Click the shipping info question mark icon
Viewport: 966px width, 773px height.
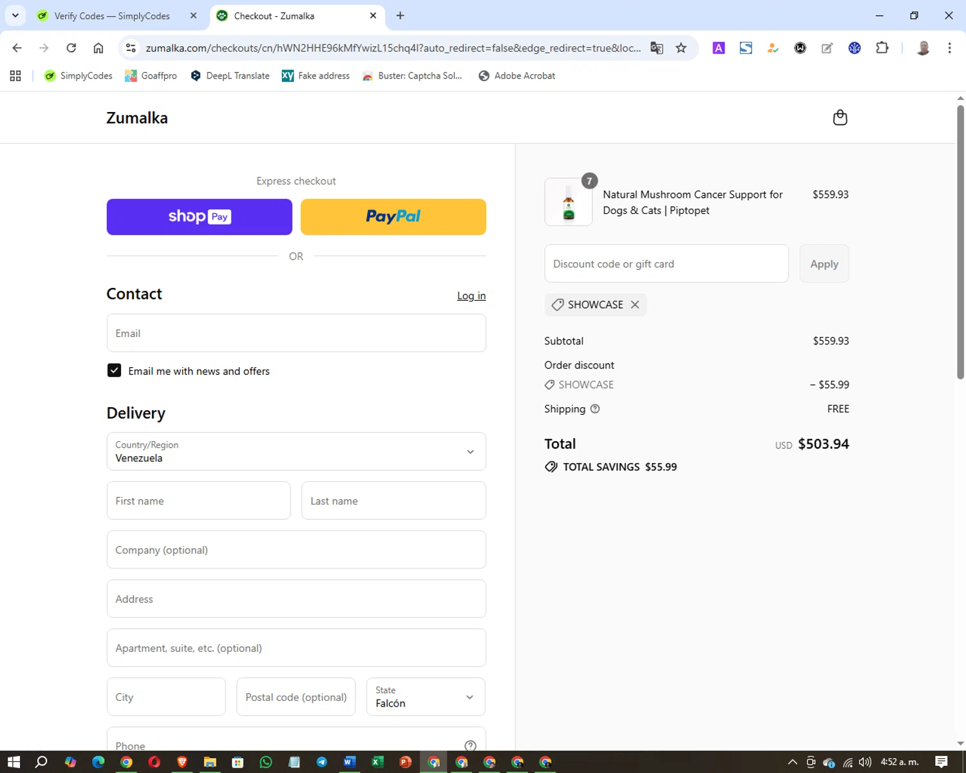(595, 409)
